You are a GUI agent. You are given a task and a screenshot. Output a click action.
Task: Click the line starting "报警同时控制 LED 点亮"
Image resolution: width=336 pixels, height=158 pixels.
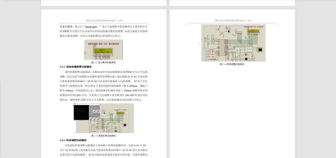coord(103,95)
